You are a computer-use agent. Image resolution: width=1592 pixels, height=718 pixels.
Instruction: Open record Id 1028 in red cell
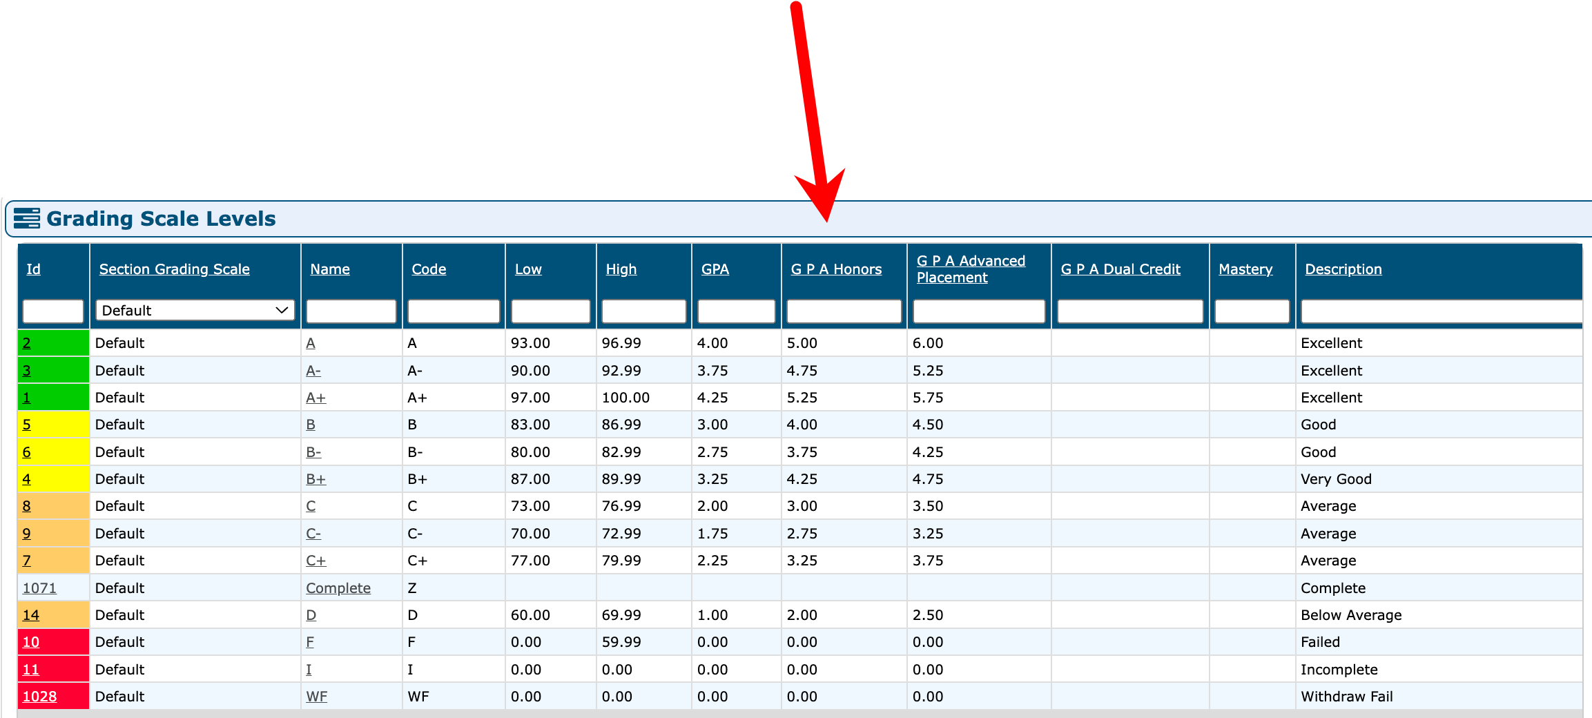tap(39, 697)
